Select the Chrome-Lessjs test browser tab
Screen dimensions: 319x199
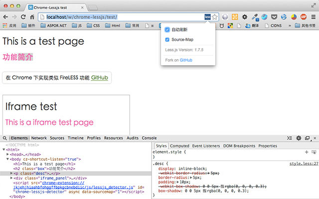point(56,7)
